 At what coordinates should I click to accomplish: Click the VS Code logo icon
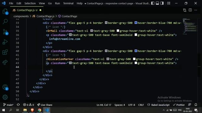coord(3,3)
